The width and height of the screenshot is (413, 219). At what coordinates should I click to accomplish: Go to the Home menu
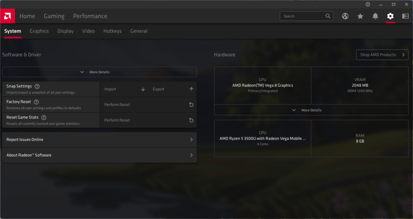tap(27, 16)
